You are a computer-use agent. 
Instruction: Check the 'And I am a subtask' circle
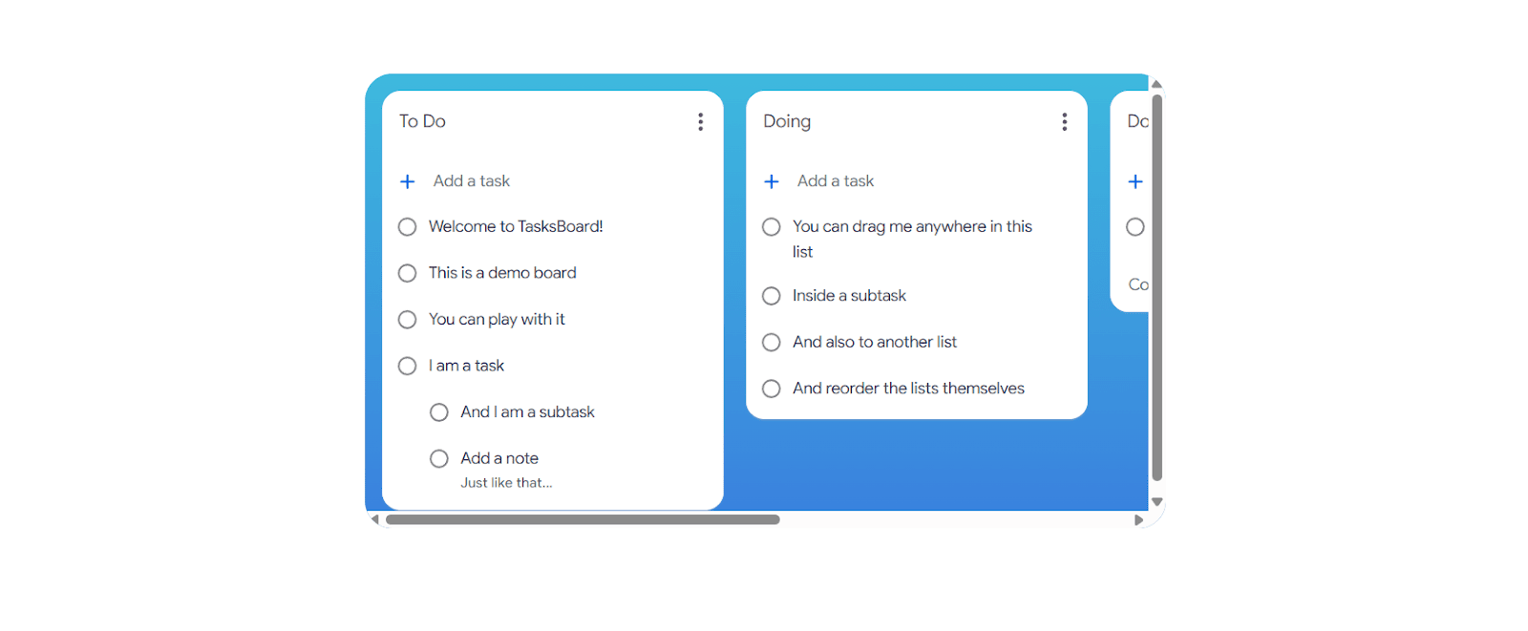(439, 412)
